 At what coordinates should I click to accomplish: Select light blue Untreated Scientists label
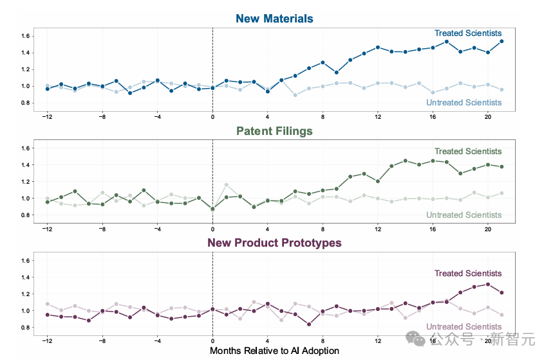point(464,102)
